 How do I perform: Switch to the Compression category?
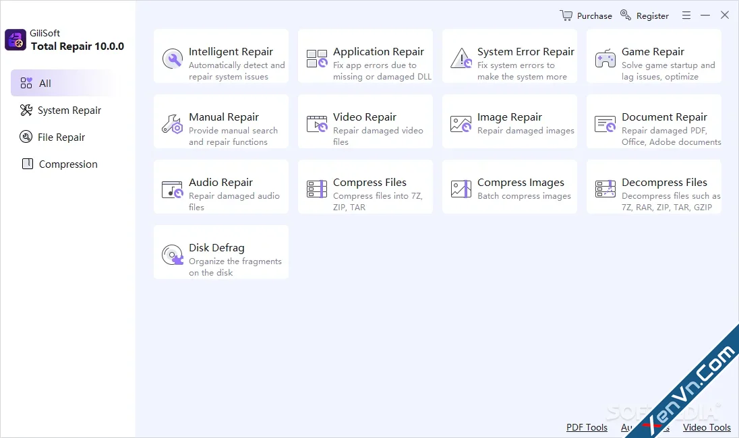coord(68,164)
